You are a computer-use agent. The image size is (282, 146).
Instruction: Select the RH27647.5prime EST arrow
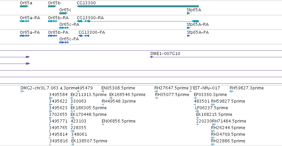click(156, 91)
